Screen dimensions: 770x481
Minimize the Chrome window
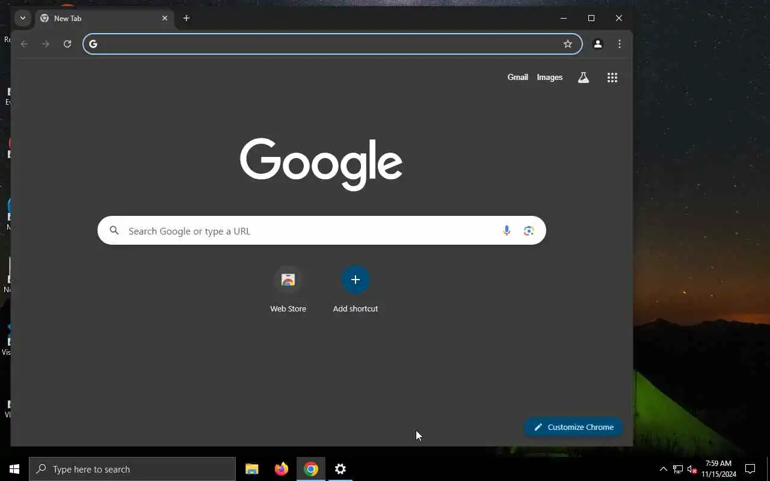pyautogui.click(x=564, y=18)
